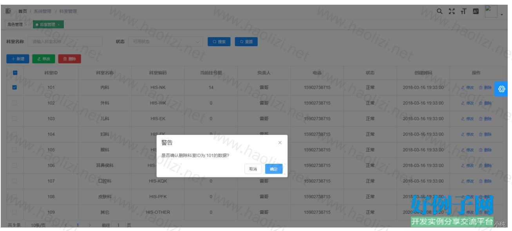This screenshot has height=231, width=512.
Task: Click the 科室名称 search input field
Action: point(65,42)
